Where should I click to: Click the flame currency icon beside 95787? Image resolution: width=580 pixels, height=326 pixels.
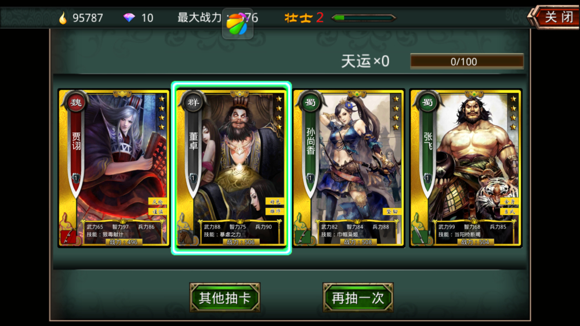(63, 18)
